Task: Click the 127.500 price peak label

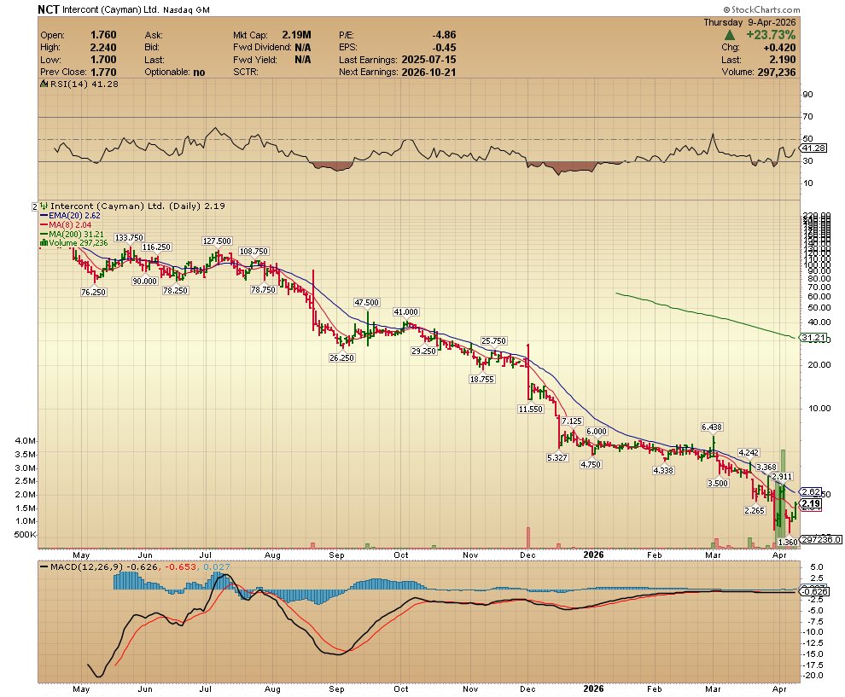Action: 217,241
